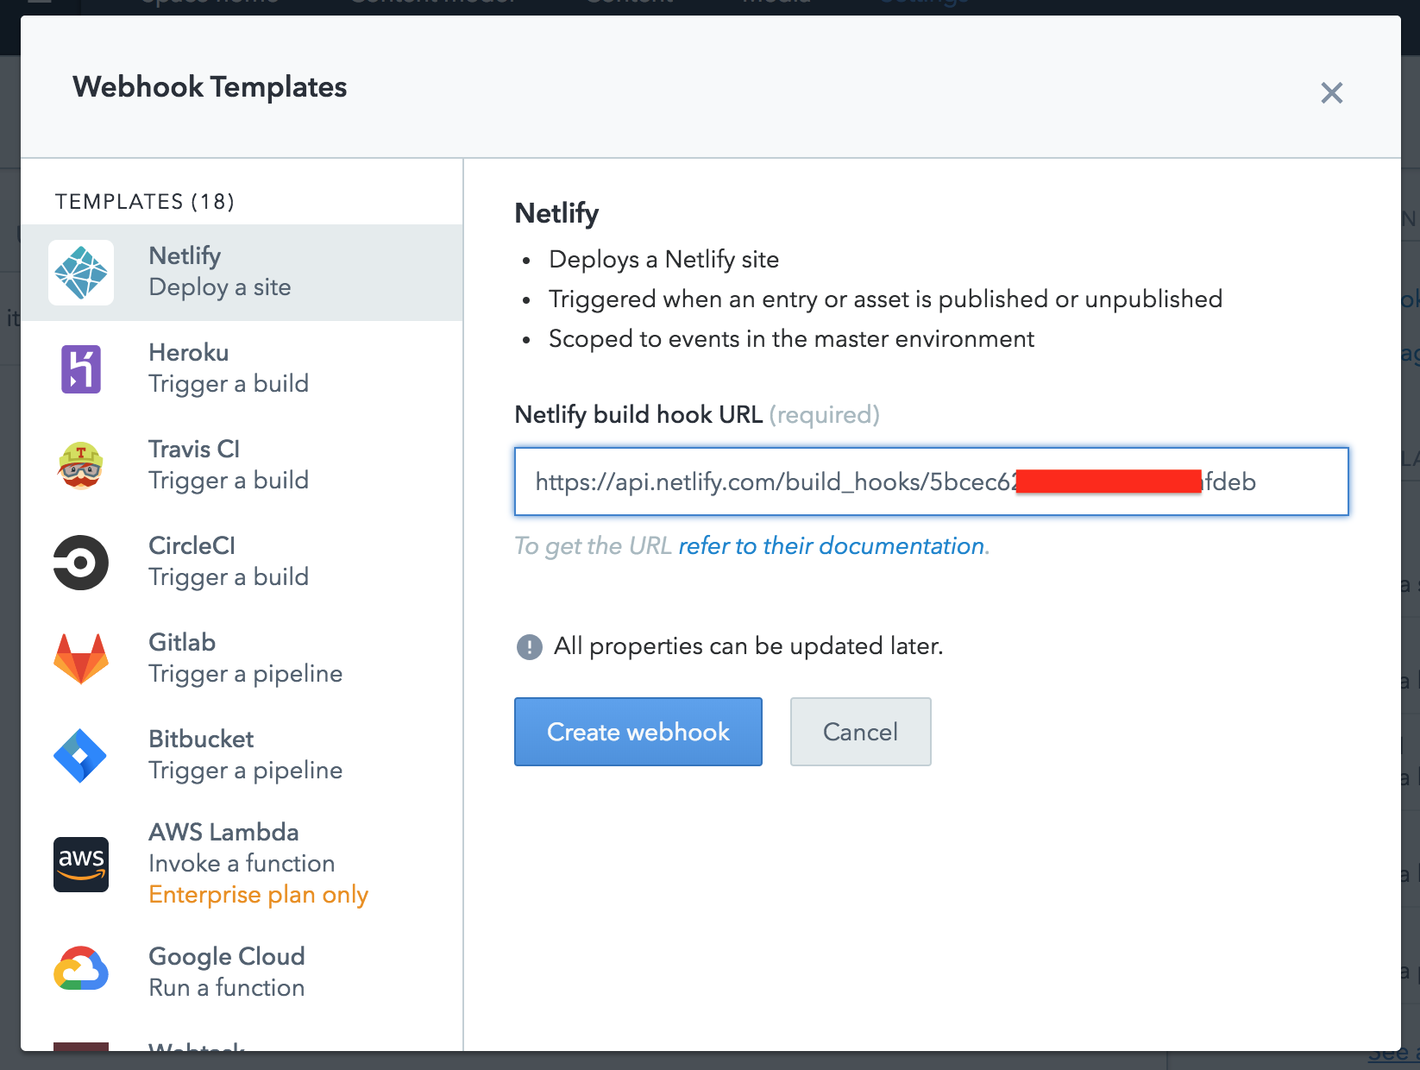Choose the Bitbucket Trigger a pipeline template
1420x1070 pixels.
(245, 755)
